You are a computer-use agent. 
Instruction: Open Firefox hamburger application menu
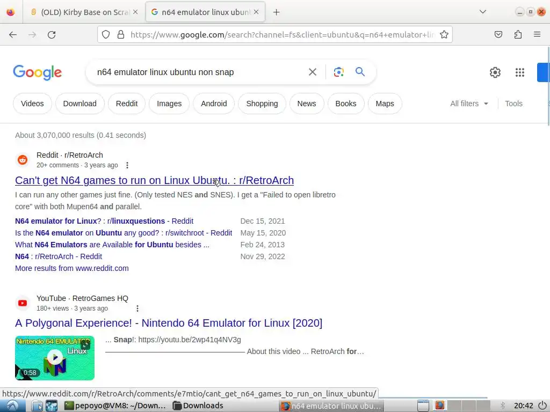point(537,34)
